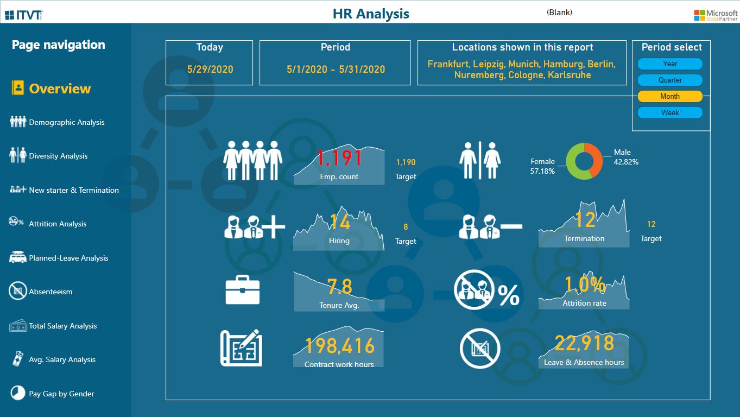Click the Microsoft Gold Partner logo
This screenshot has height=417, width=740.
(x=716, y=15)
